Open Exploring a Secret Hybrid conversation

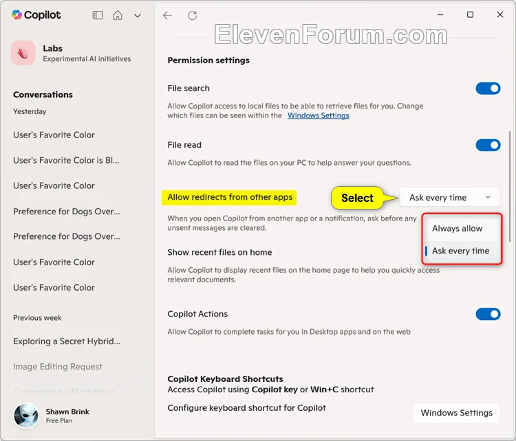tap(67, 341)
